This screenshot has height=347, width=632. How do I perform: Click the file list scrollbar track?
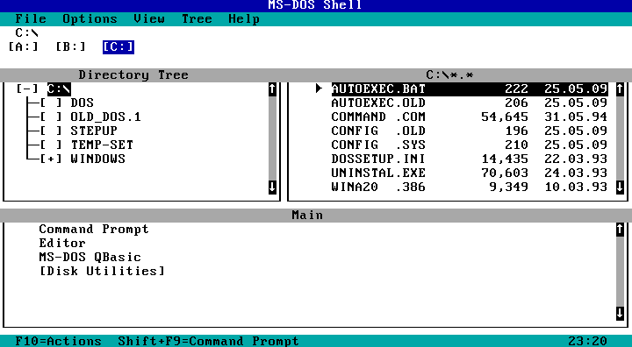coord(620,138)
